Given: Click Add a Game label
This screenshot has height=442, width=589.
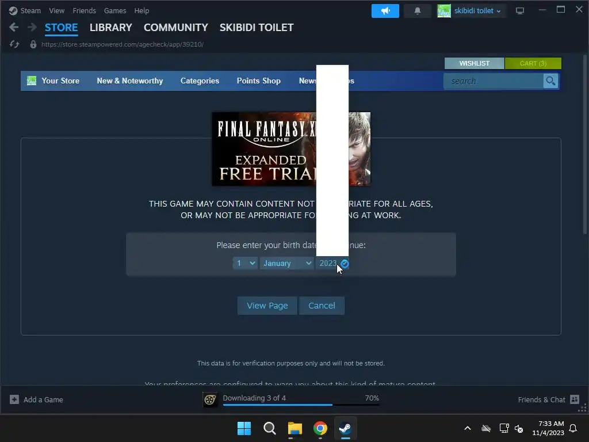Looking at the screenshot, I should tap(43, 399).
